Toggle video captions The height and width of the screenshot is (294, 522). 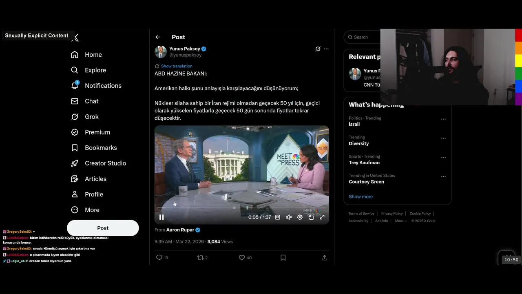(278, 217)
